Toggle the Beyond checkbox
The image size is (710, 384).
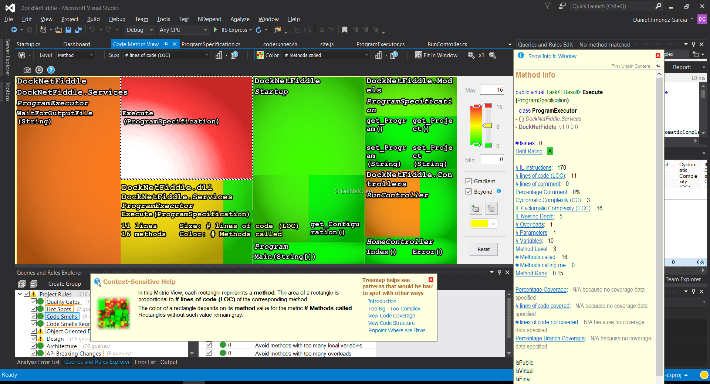(x=469, y=191)
